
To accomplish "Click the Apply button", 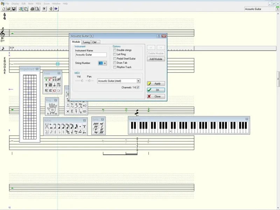I will [156, 83].
